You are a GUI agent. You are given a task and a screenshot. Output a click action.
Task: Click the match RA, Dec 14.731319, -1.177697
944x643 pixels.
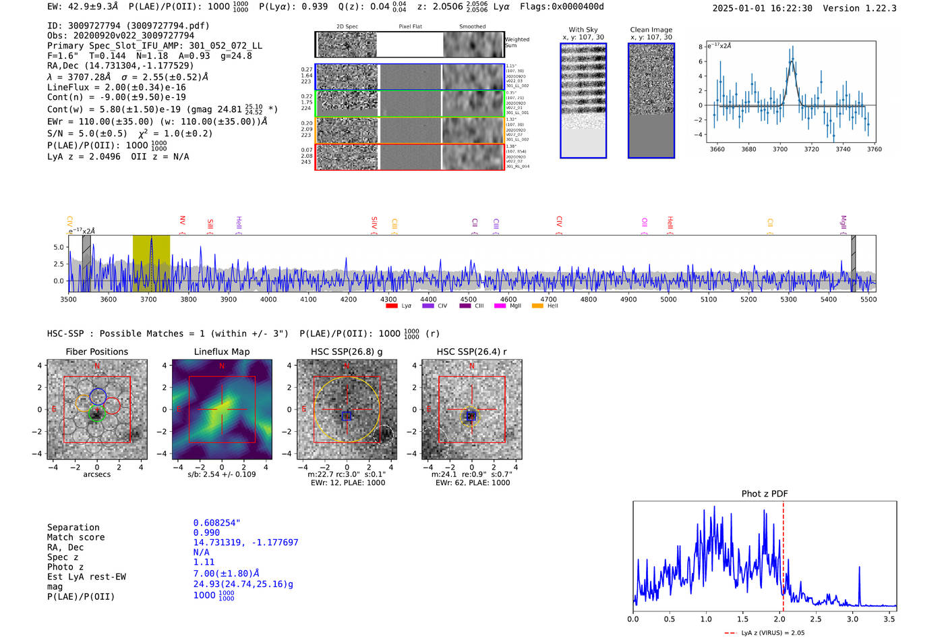[245, 542]
